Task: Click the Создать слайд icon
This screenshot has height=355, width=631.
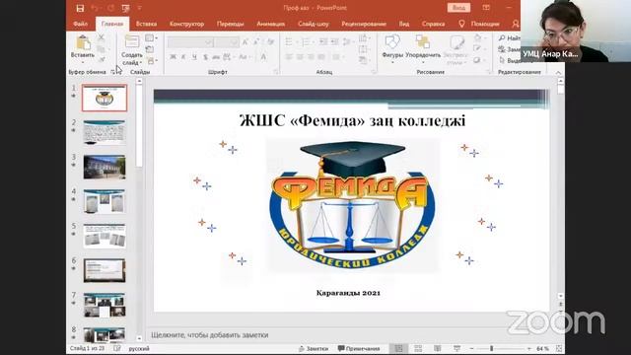Action: [132, 41]
